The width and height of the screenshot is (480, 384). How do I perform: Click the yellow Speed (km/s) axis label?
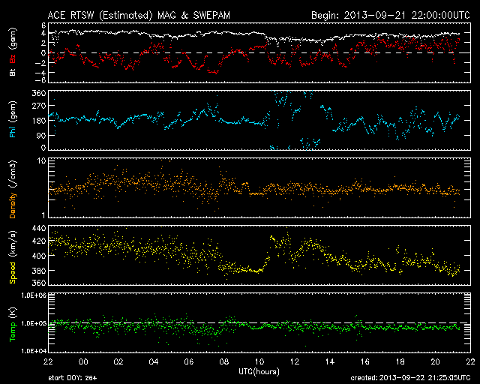pyautogui.click(x=12, y=256)
